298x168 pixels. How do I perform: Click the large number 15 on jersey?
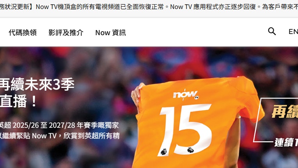click(x=185, y=130)
